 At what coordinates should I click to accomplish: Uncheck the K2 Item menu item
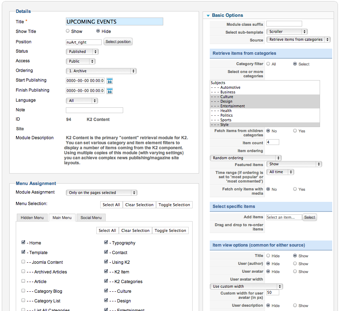[x=106, y=271]
